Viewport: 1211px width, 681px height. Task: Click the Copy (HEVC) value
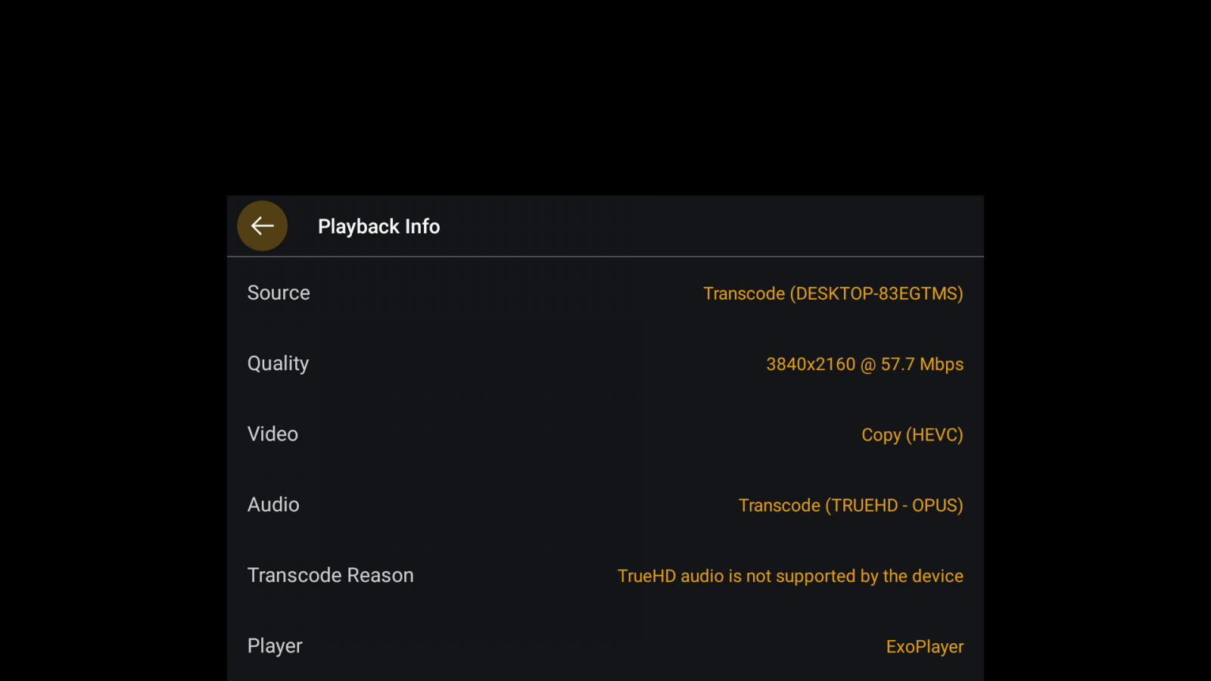click(912, 435)
